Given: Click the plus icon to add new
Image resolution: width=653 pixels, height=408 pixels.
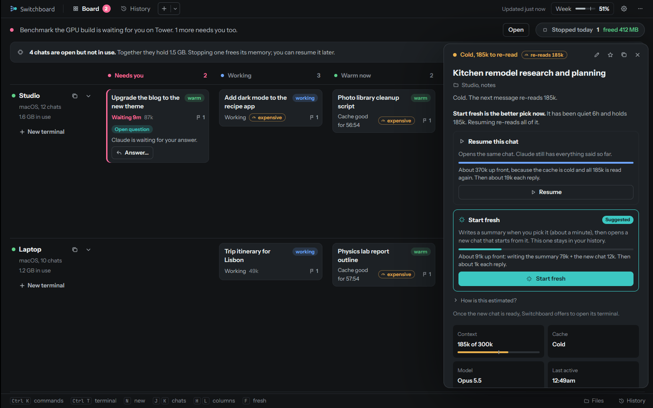Looking at the screenshot, I should [x=164, y=9].
